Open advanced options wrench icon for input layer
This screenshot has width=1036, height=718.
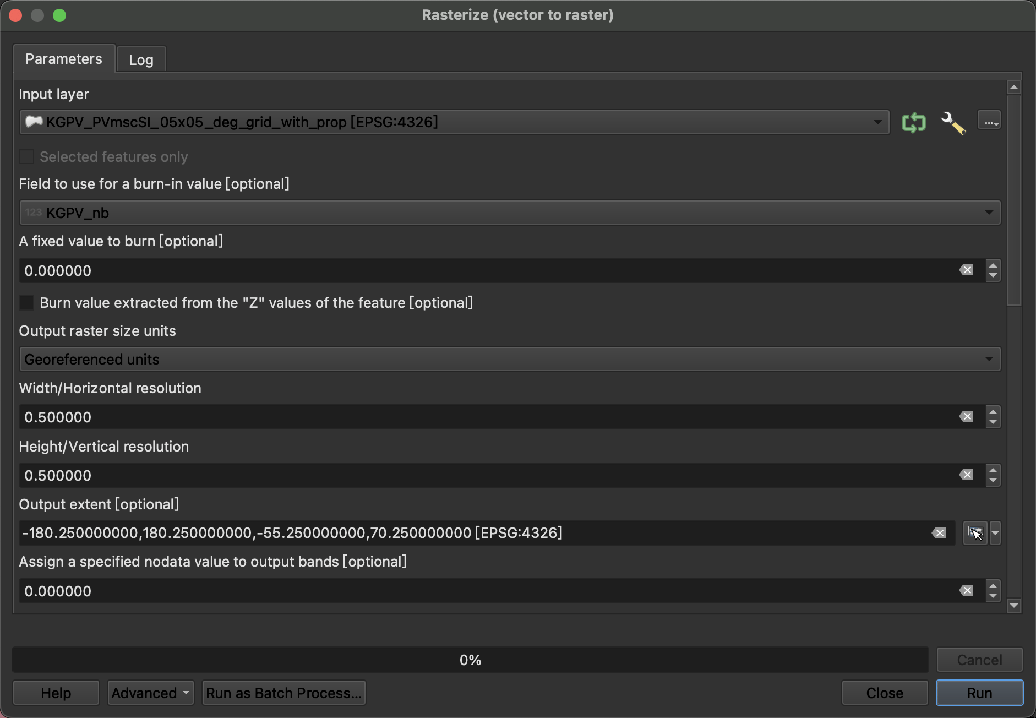click(x=953, y=122)
